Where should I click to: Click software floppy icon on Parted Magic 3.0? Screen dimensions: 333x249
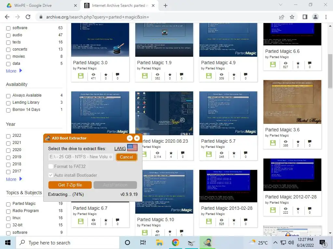pyautogui.click(x=81, y=76)
